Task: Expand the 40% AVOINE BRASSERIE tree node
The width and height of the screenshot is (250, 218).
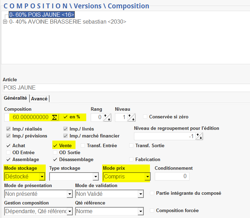Action: pyautogui.click(x=5, y=22)
